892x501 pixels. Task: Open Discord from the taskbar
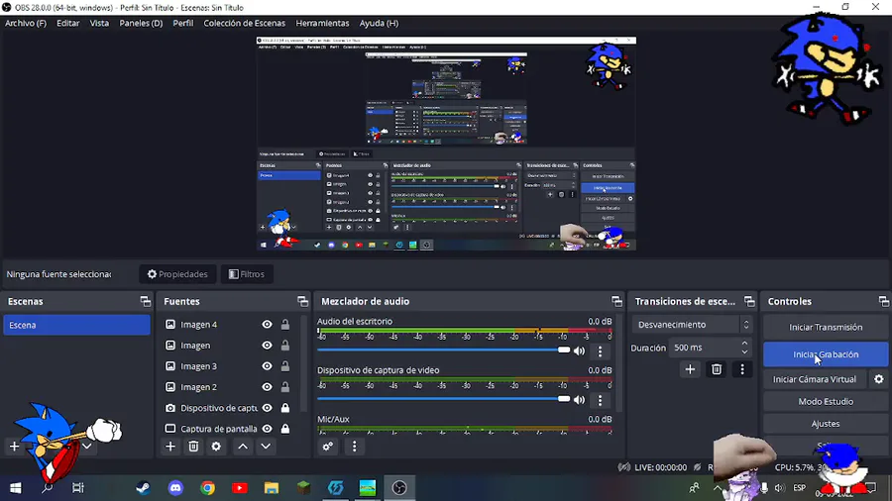[x=175, y=488]
